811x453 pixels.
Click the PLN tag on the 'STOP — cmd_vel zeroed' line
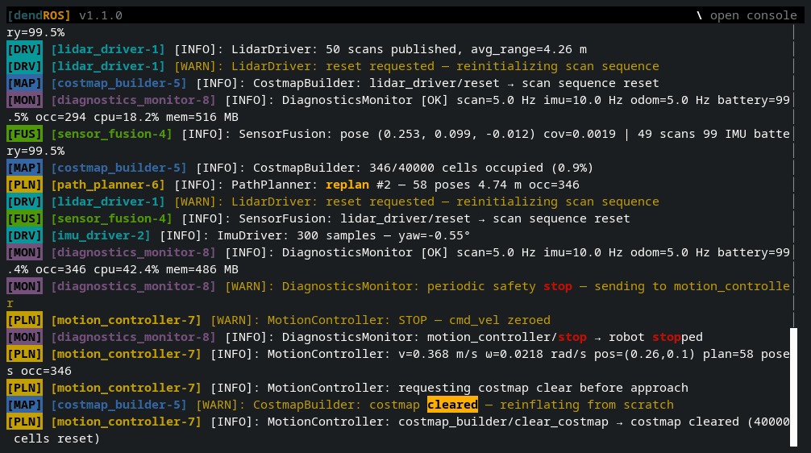click(x=24, y=320)
